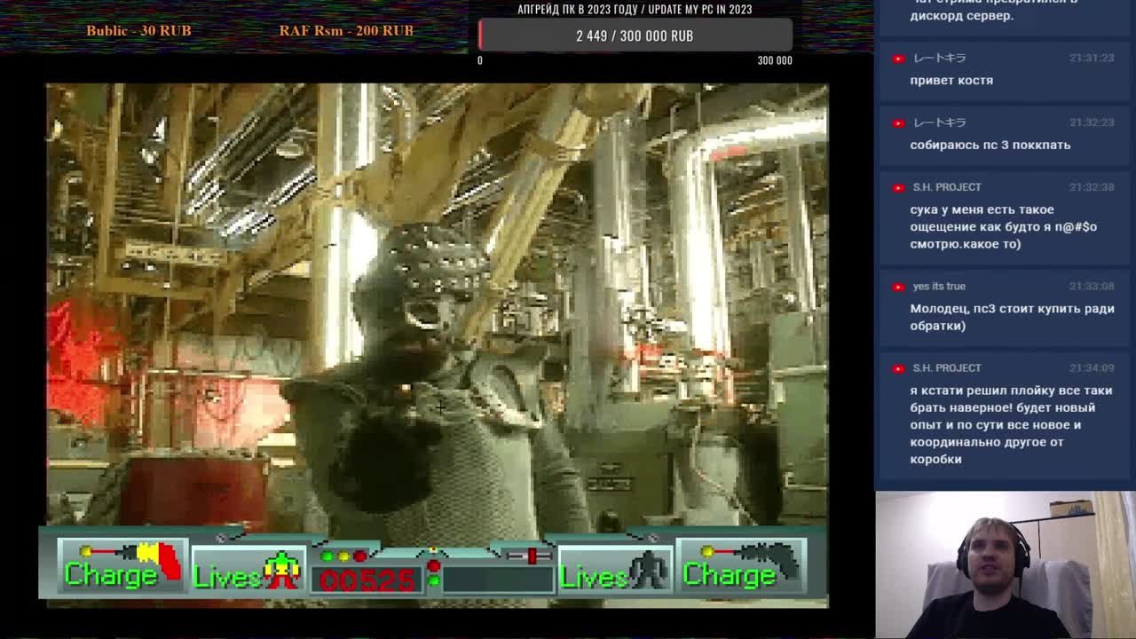Image resolution: width=1136 pixels, height=639 pixels.
Task: Click YouTube icon on the 21:31:23 message
Action: coord(898,59)
